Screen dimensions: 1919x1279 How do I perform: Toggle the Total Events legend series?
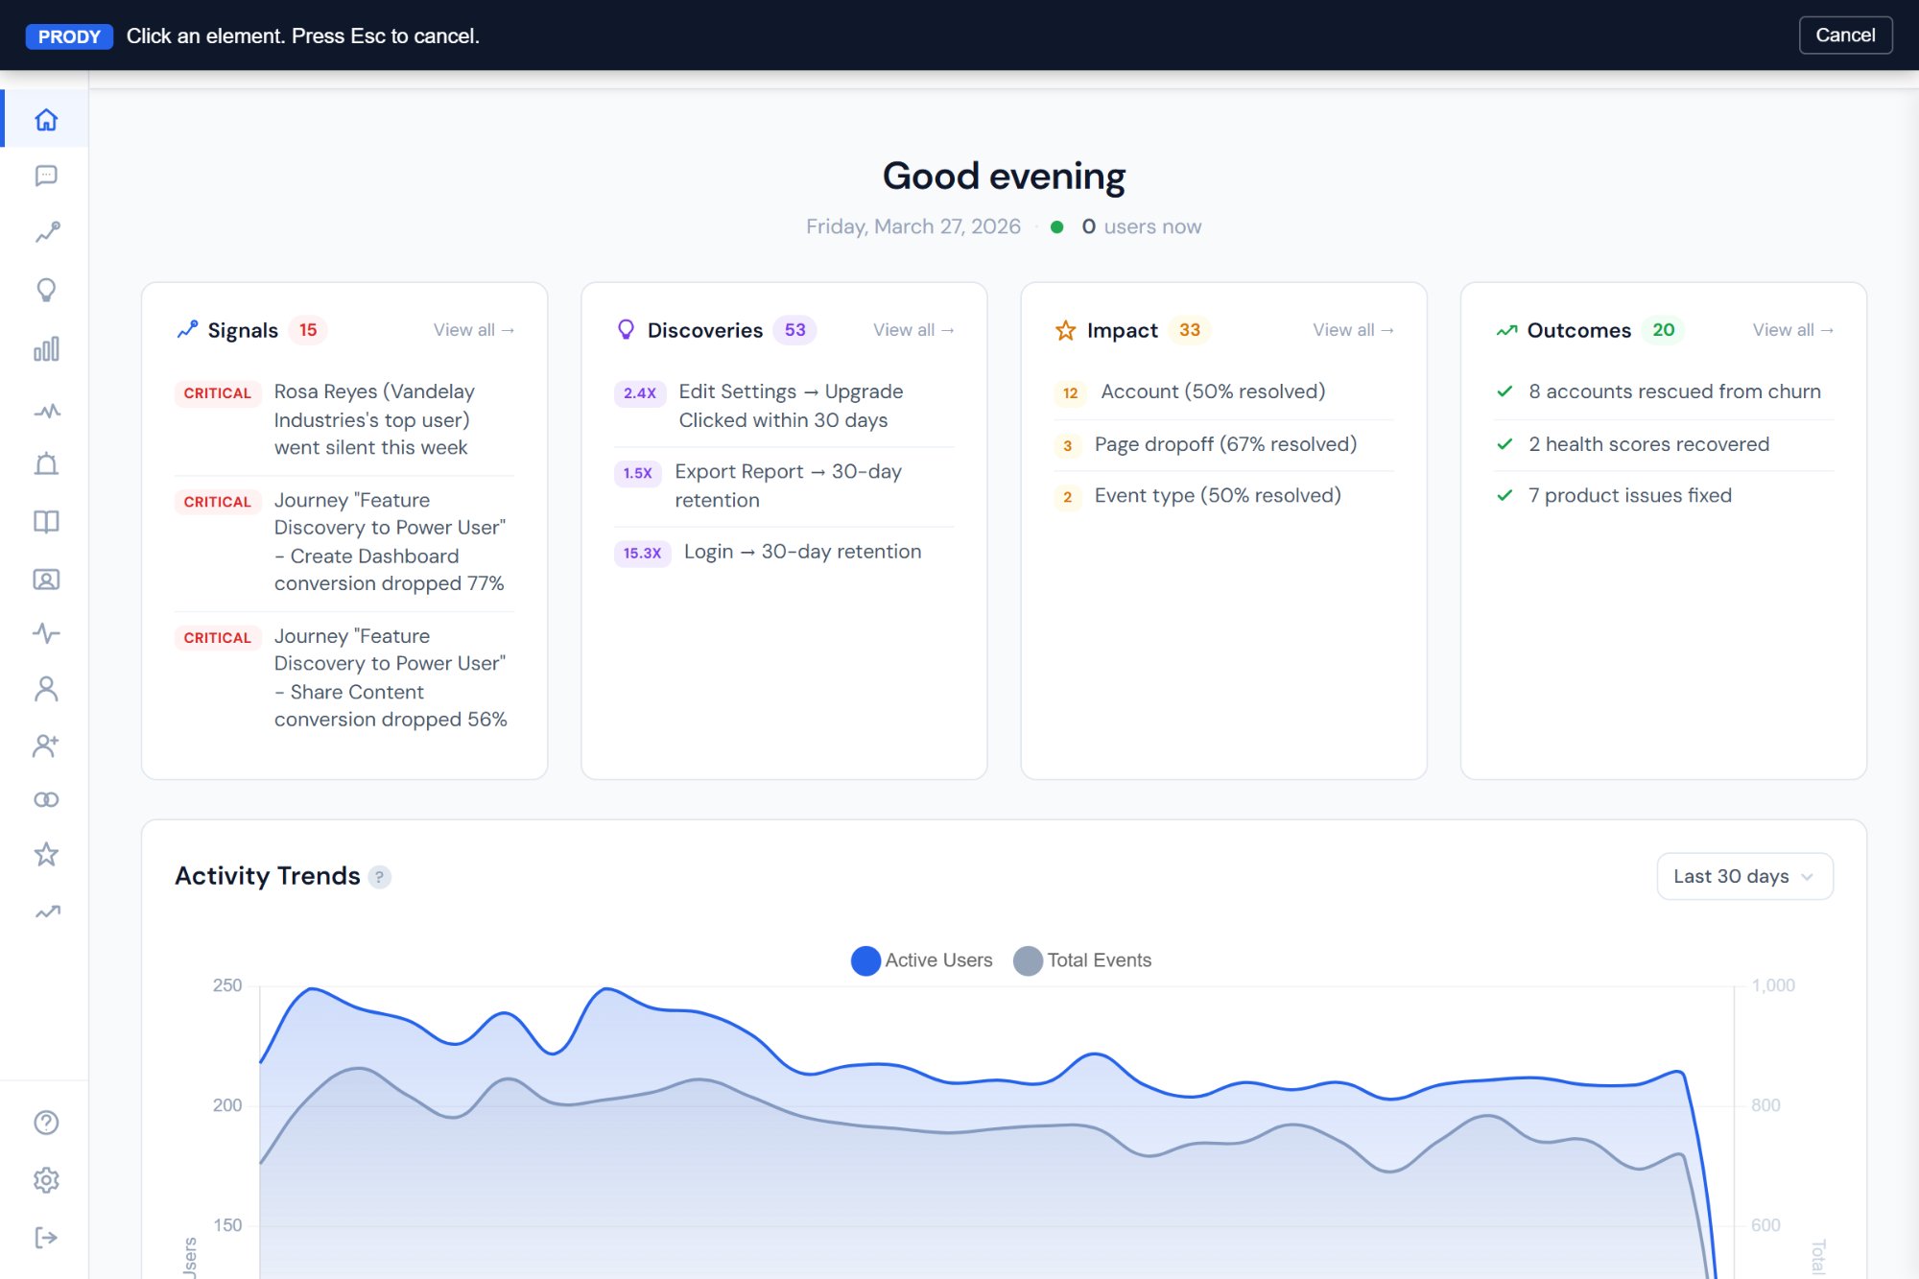[1082, 960]
